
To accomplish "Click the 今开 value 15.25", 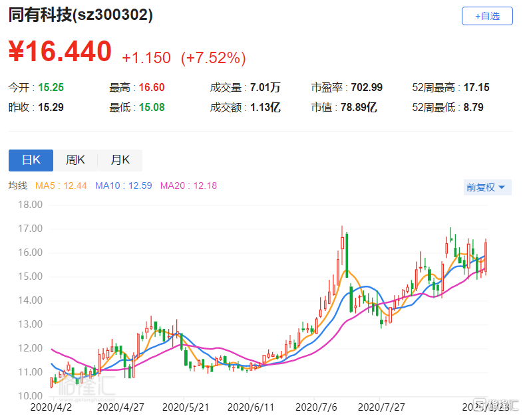I will 51,88.
